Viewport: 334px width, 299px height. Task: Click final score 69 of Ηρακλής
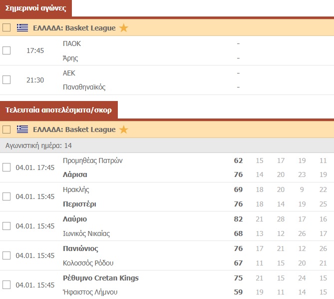coord(238,189)
